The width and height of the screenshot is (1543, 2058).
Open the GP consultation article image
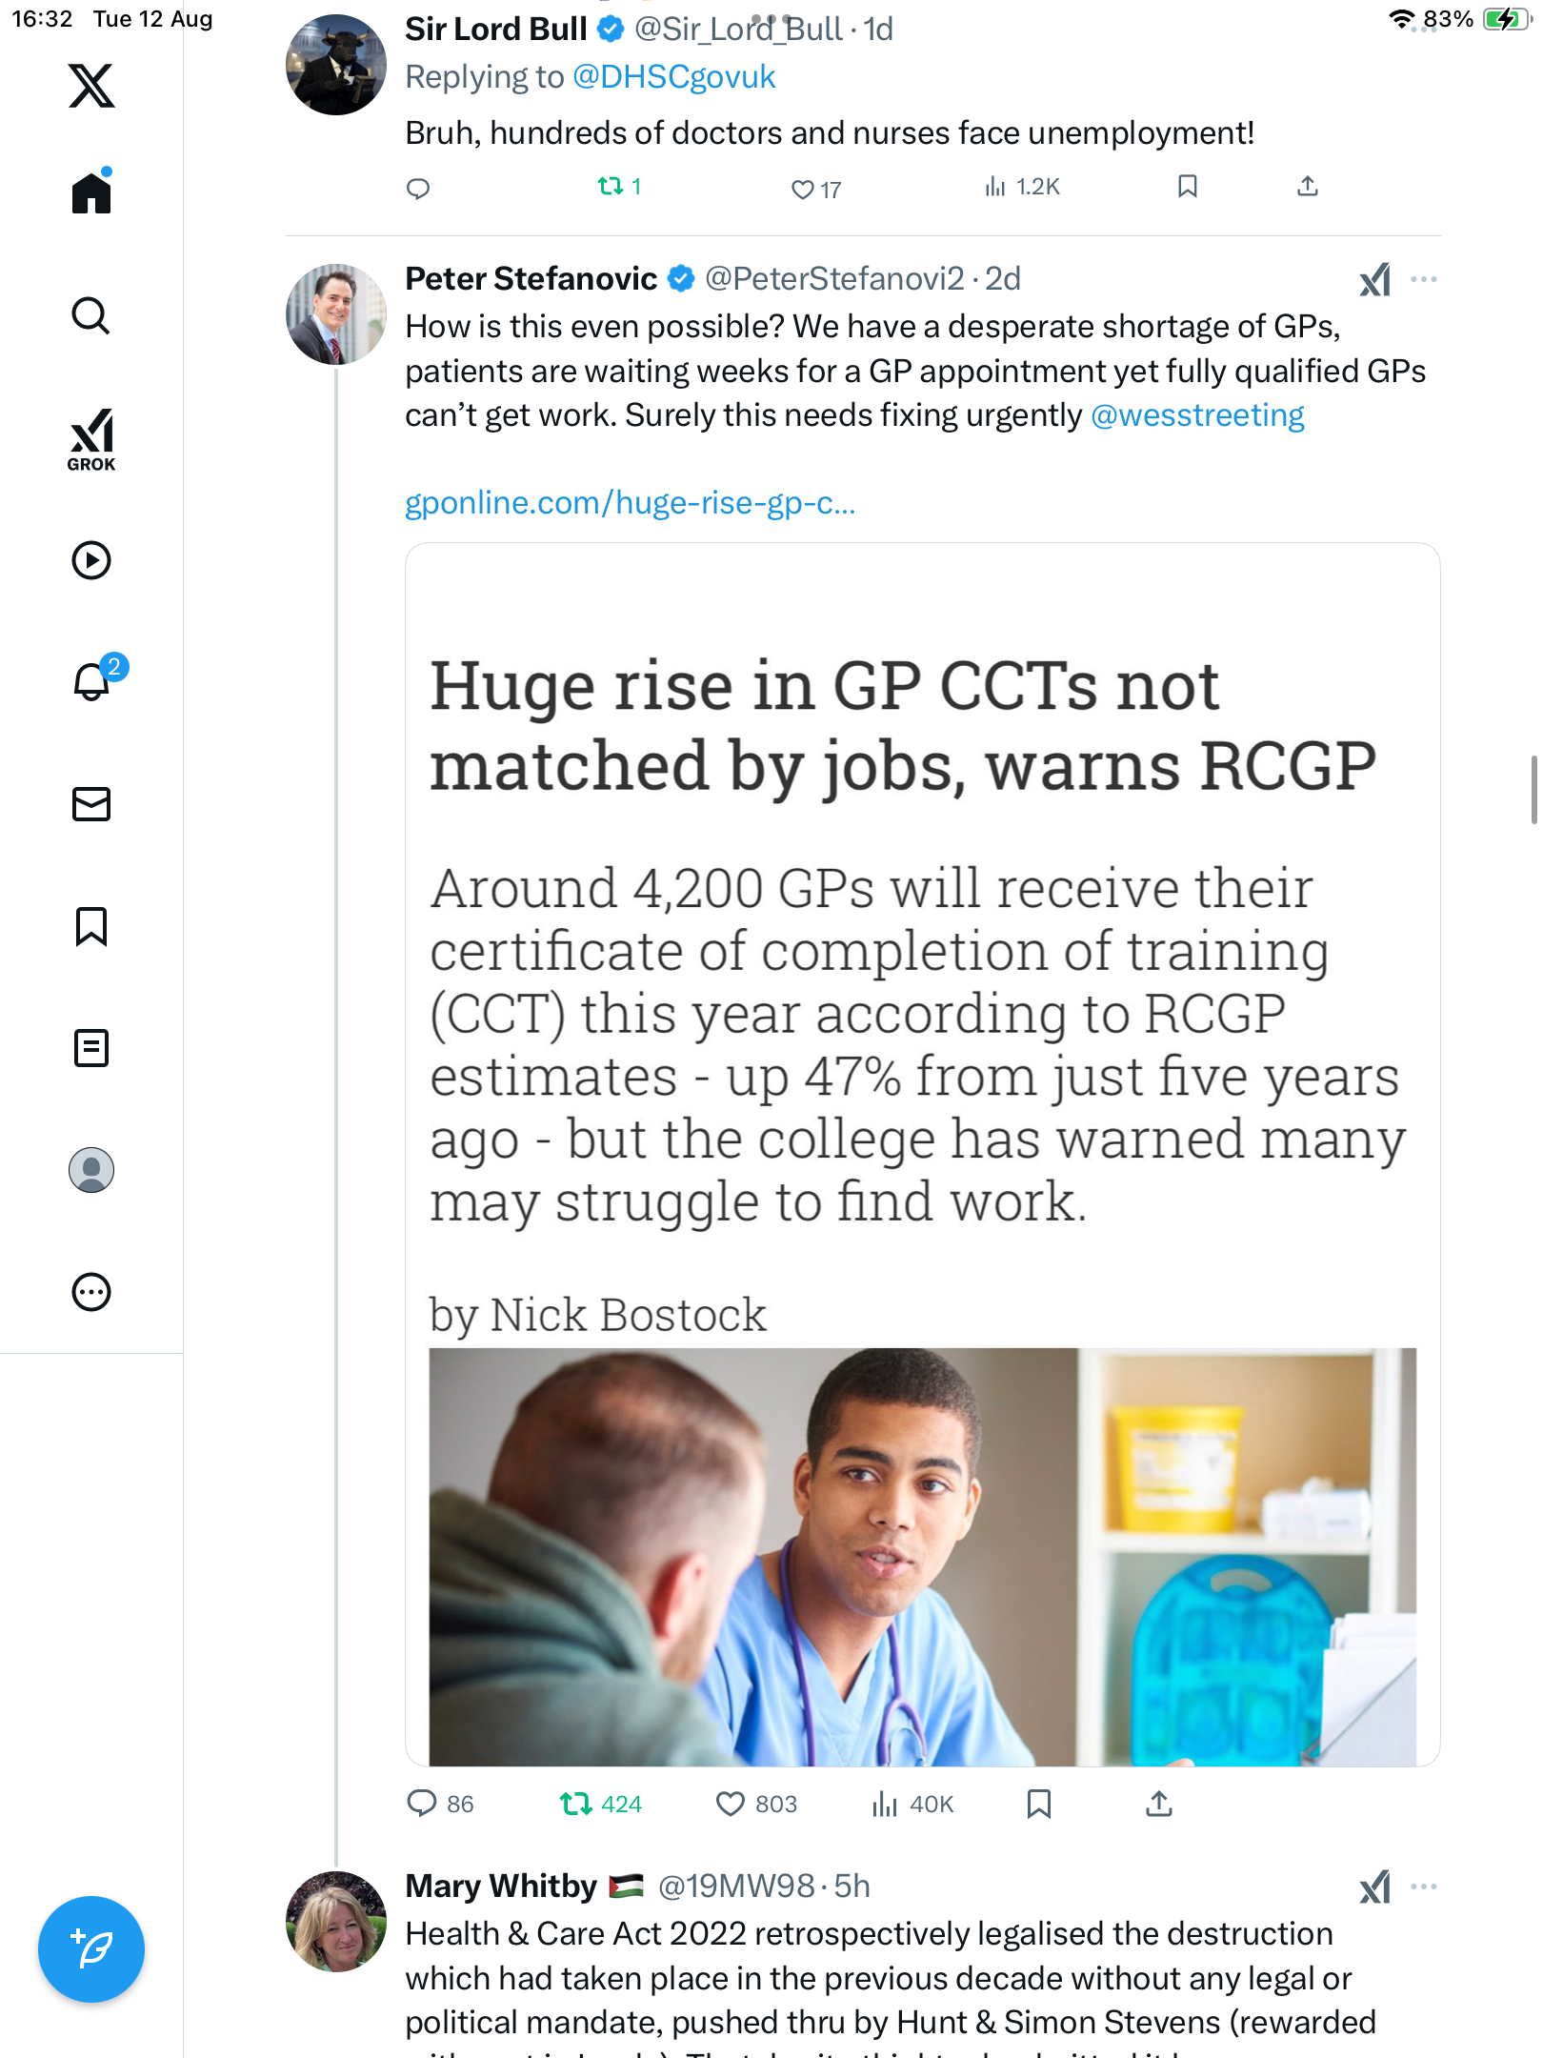coord(921,1555)
